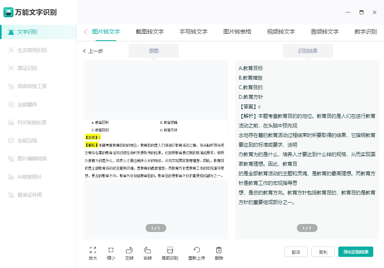Zoom in with the 放大 icon
This screenshot has width=384, height=268.
(93, 250)
